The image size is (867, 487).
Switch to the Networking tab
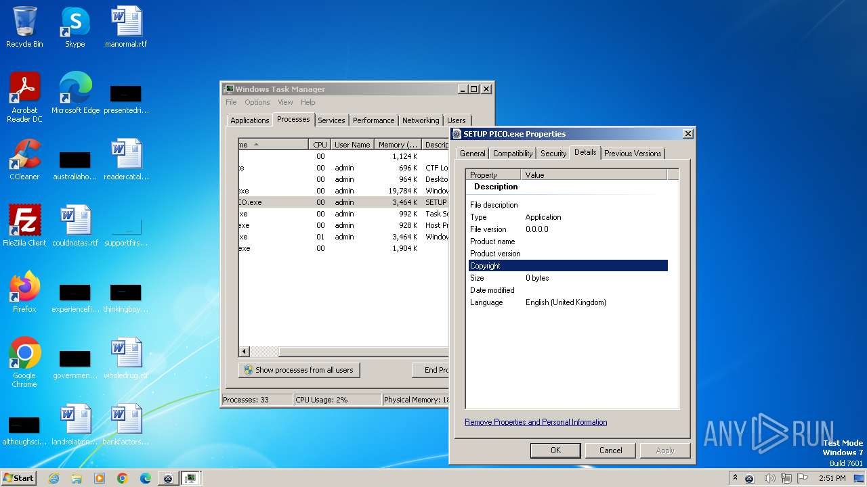pos(421,120)
